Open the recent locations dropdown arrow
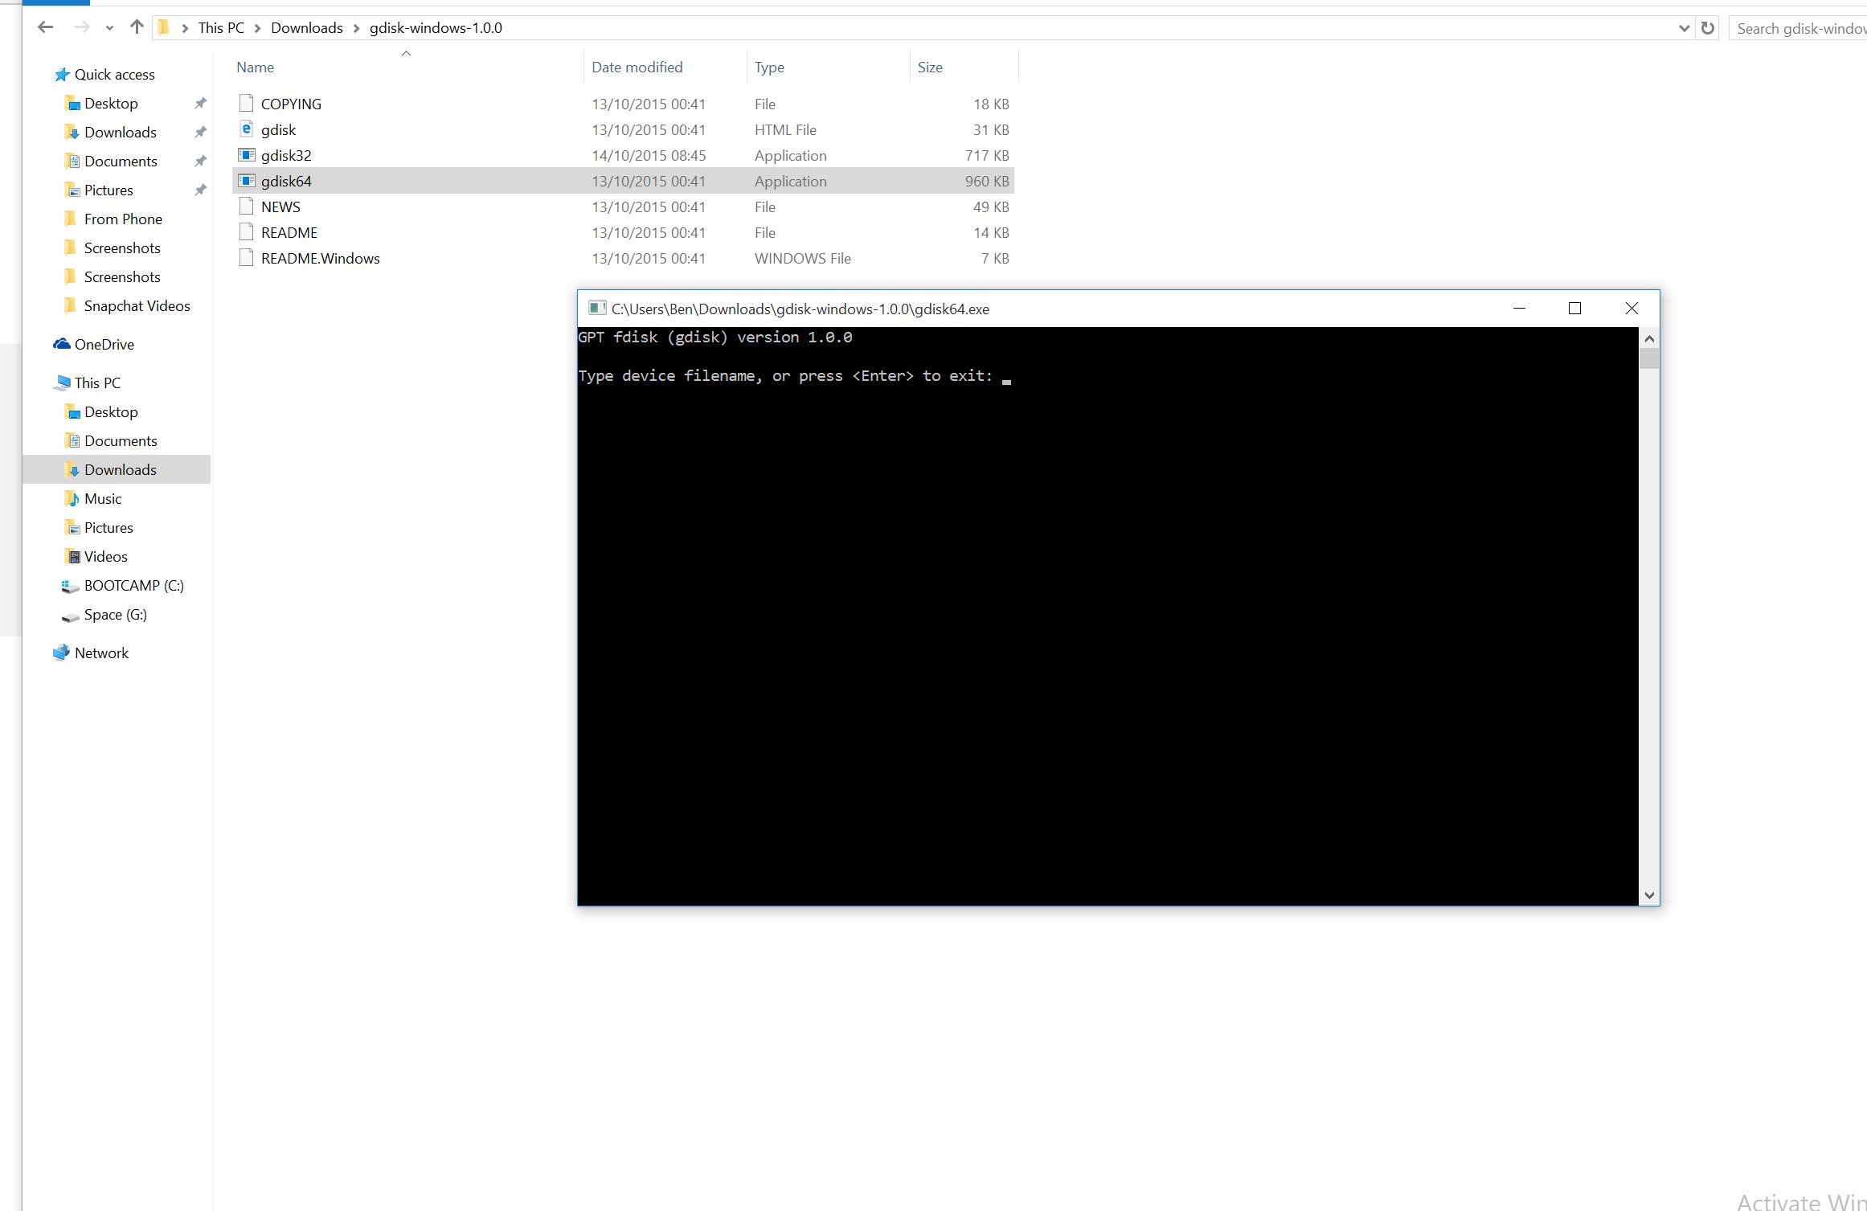 [x=109, y=28]
